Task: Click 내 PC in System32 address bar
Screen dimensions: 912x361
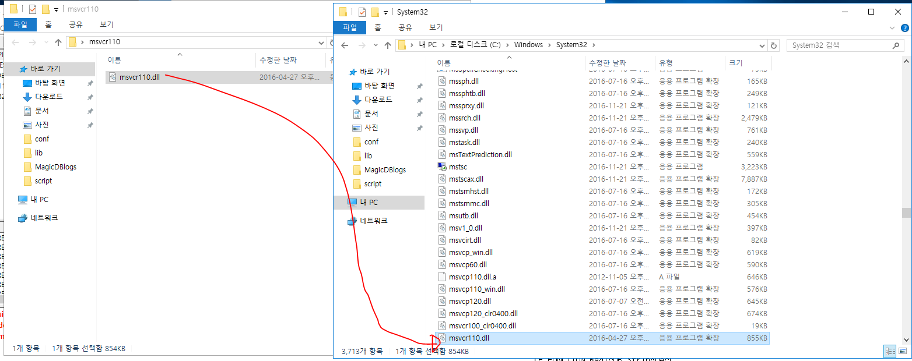Action: click(428, 45)
